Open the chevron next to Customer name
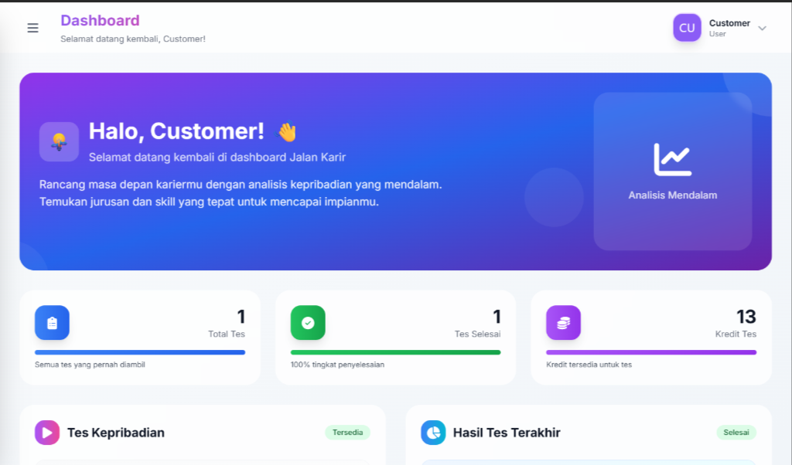This screenshot has height=465, width=792. coord(763,28)
